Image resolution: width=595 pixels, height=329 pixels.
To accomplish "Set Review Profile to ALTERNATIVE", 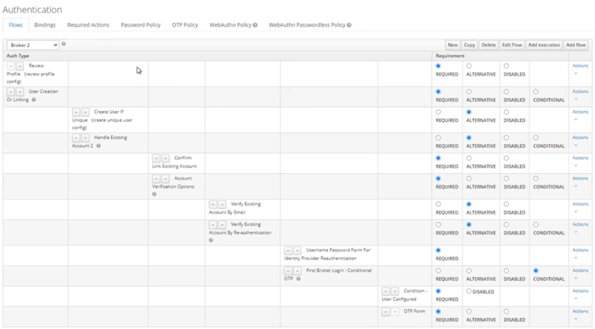I will pos(469,66).
